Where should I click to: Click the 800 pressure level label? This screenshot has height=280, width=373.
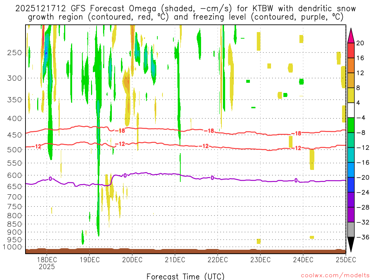click(15, 216)
